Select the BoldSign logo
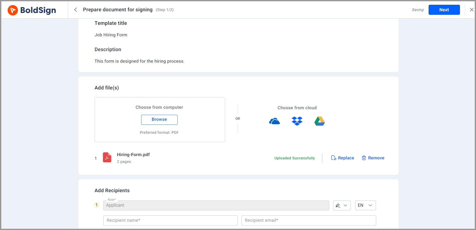Screen dimensions: 476x230 32,10
